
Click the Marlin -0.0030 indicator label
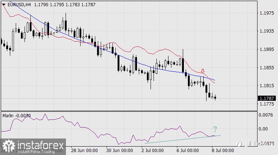coord(16,116)
